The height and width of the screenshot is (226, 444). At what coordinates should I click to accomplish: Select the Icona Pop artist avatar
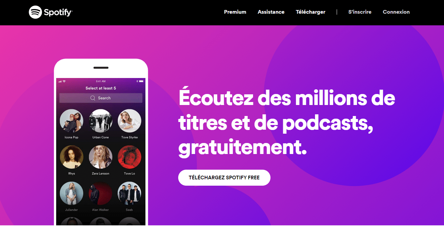(x=72, y=121)
